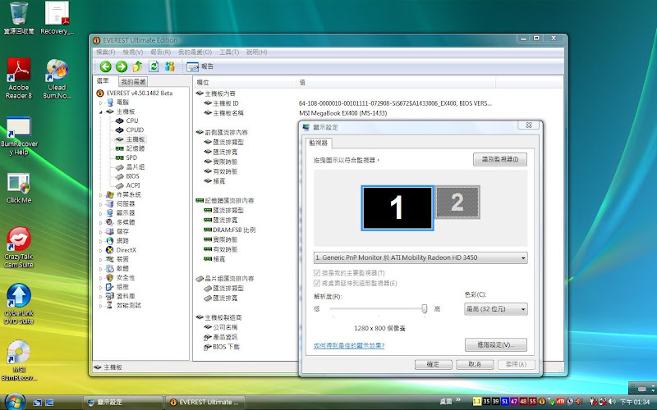The width and height of the screenshot is (657, 410).
Task: Open CyberLink DVD Suite desktop shortcut
Action: (19, 304)
